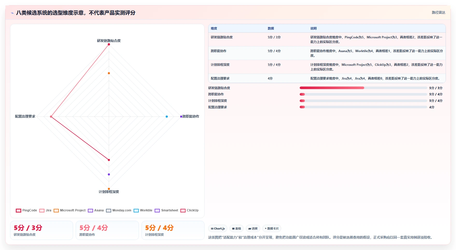456x250 pixels.
Task: Click the 跨职能协作 progress bar
Action: 363,94
